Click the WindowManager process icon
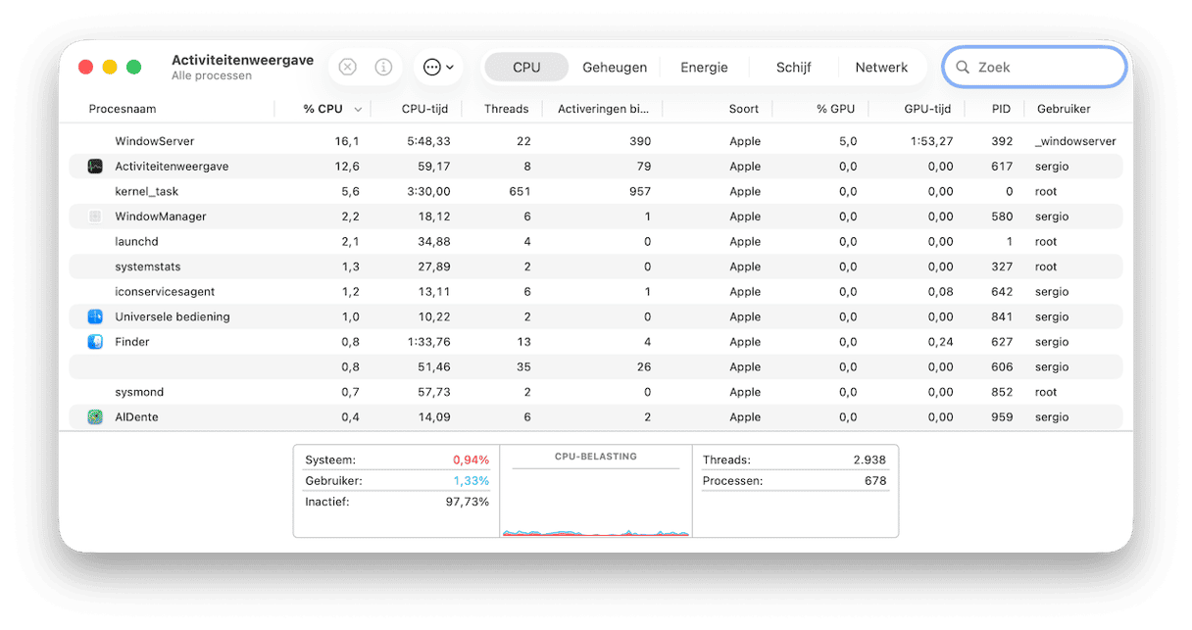 pyautogui.click(x=95, y=217)
